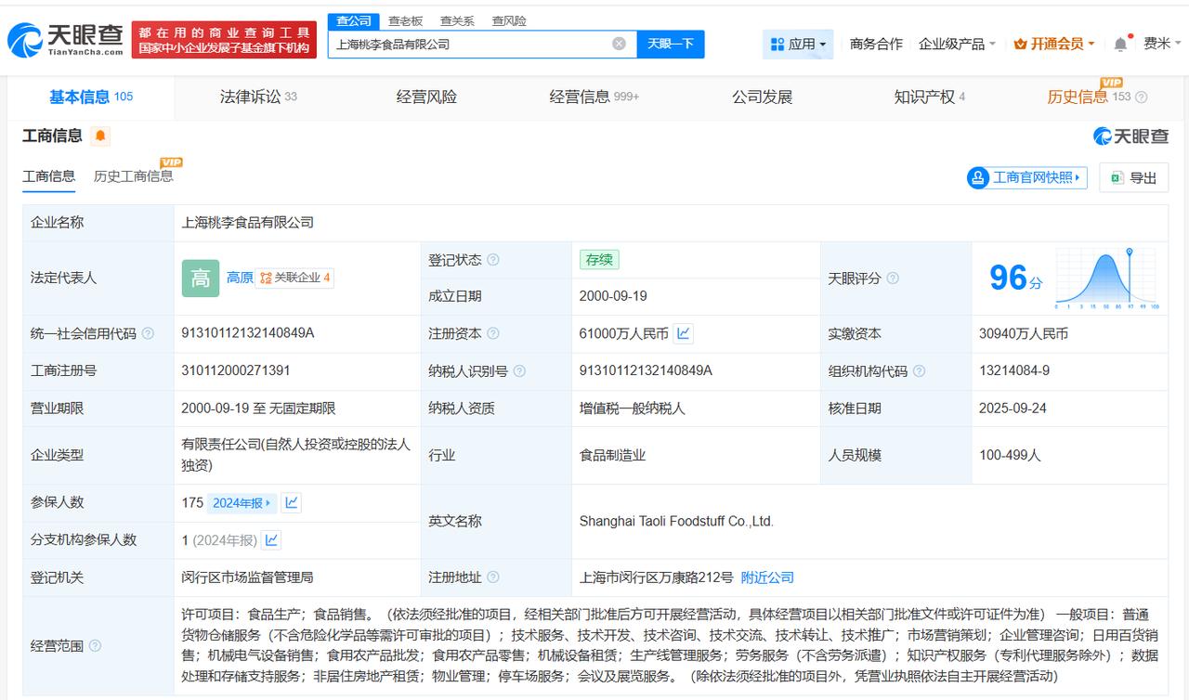The width and height of the screenshot is (1189, 700).
Task: Select English name Shanghai Taoli Foodstuff Co.,Ltd.
Action: [676, 522]
